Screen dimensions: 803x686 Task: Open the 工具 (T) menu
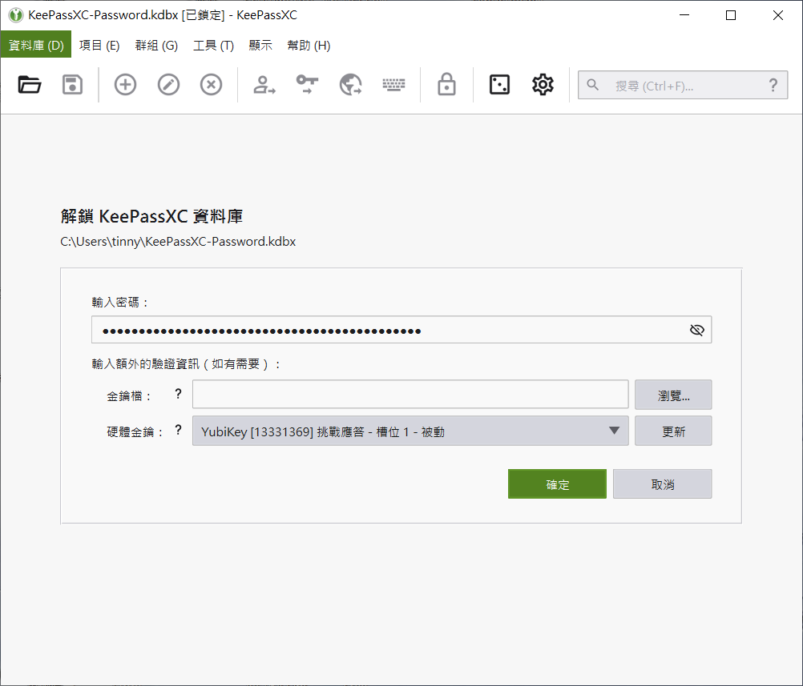click(213, 45)
